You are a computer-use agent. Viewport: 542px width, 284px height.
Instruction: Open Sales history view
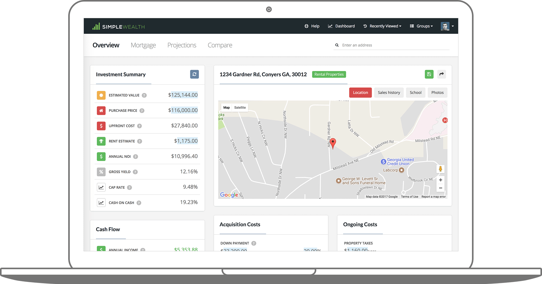click(x=389, y=92)
